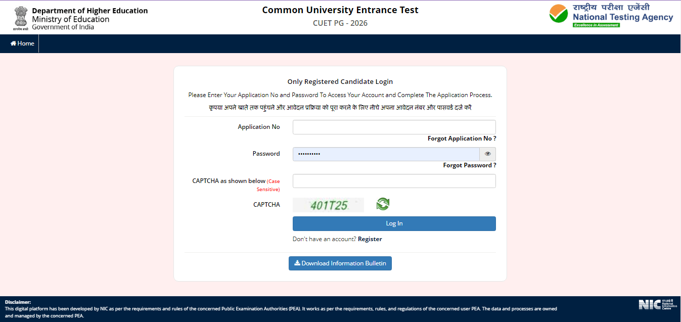Click Register to create an account
The width and height of the screenshot is (681, 322).
(370, 239)
